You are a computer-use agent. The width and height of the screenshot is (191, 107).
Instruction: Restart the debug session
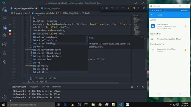[x=134, y=8]
